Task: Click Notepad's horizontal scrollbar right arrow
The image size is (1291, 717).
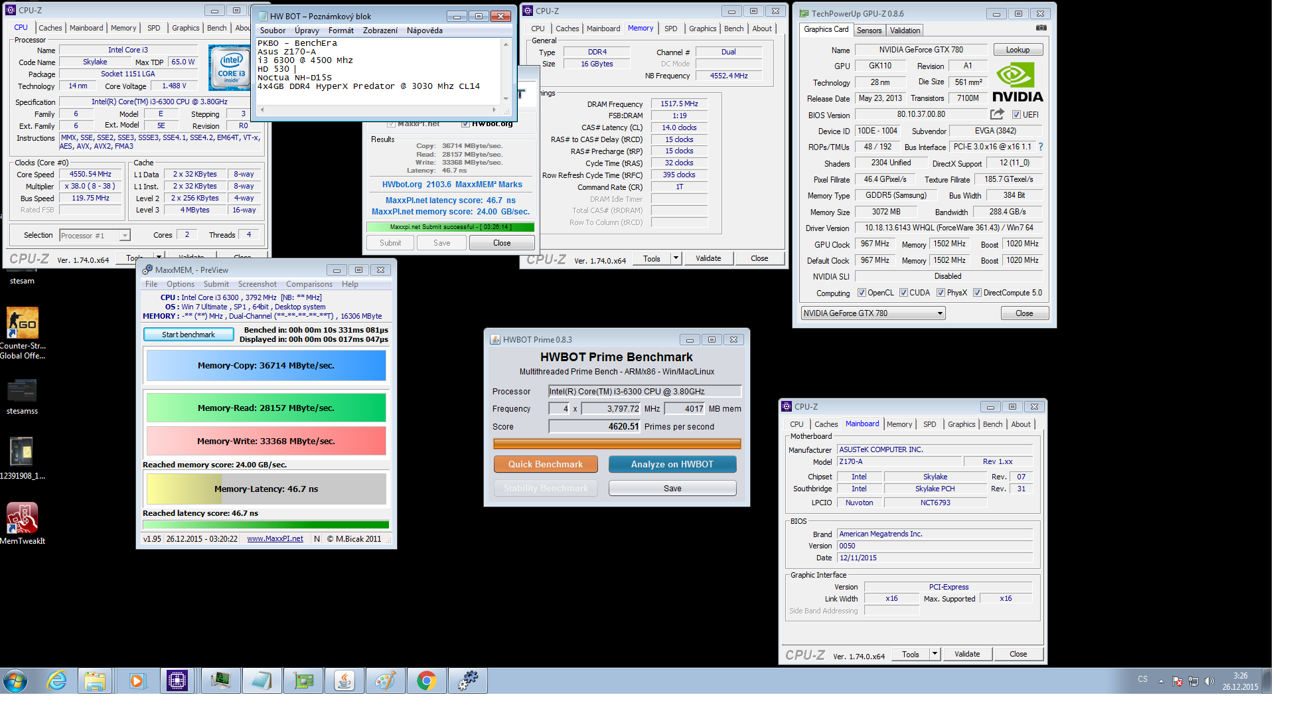Action: 494,110
